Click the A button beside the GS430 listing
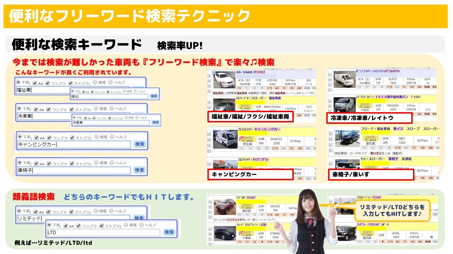The image size is (453, 254). (210, 75)
